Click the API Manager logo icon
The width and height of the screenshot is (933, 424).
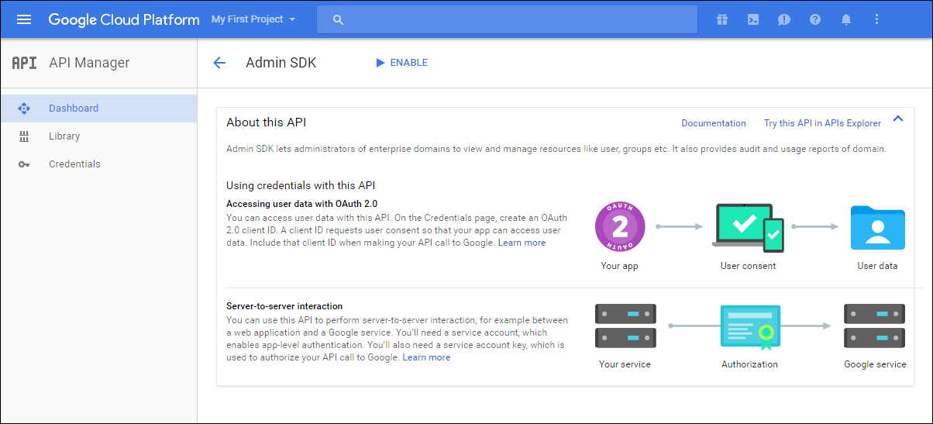click(x=24, y=63)
